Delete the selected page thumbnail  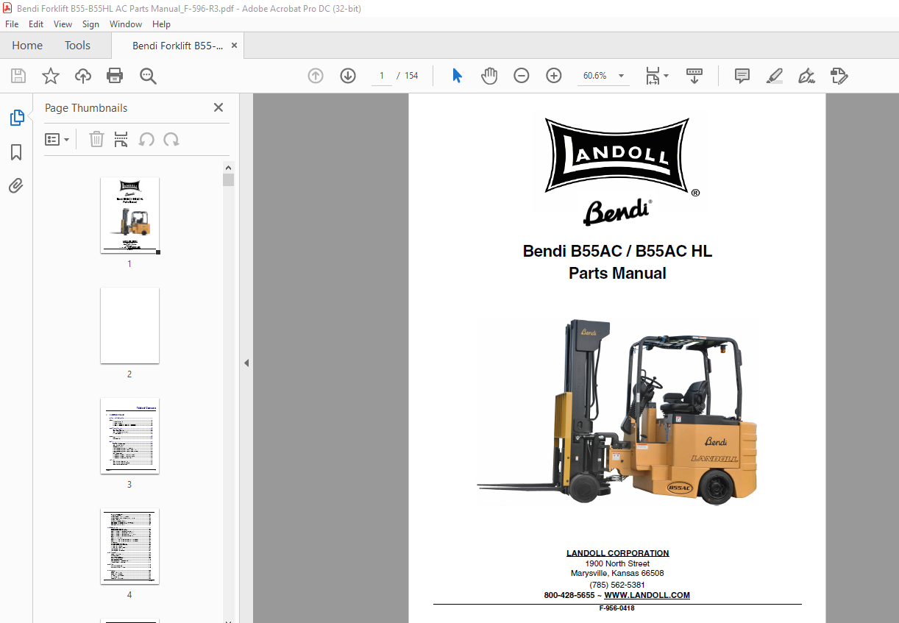(96, 139)
